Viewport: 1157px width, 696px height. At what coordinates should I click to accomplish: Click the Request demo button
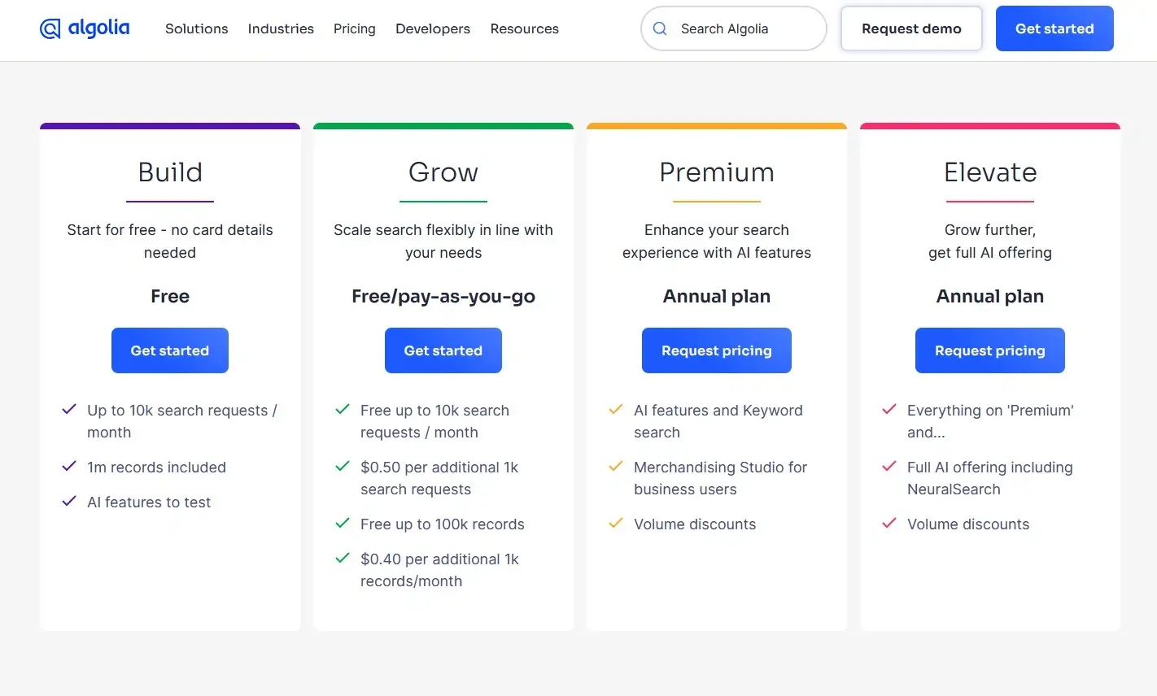click(911, 28)
